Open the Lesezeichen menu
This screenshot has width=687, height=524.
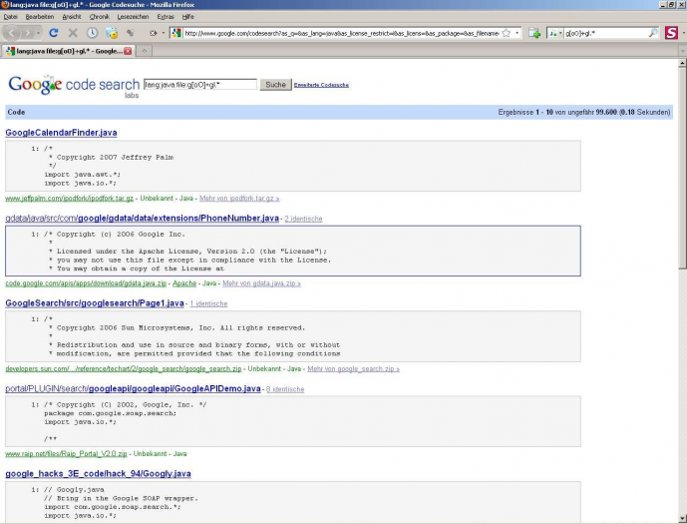point(133,17)
